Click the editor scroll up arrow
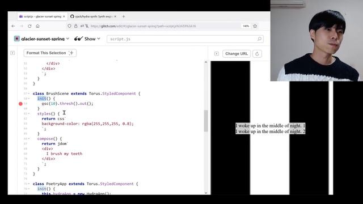The image size is (363, 204). point(206,62)
